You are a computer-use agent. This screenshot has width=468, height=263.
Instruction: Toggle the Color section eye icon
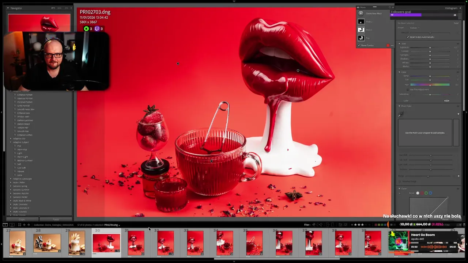click(x=458, y=72)
